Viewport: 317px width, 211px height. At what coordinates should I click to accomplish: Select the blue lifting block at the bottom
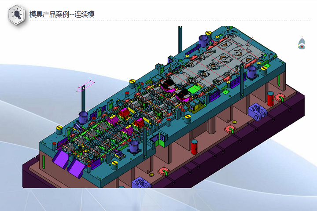tap(143, 182)
